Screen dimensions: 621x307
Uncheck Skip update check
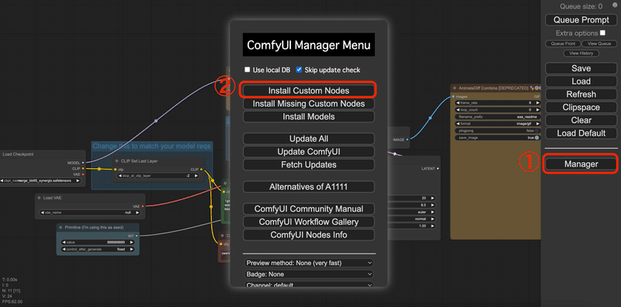(x=299, y=70)
